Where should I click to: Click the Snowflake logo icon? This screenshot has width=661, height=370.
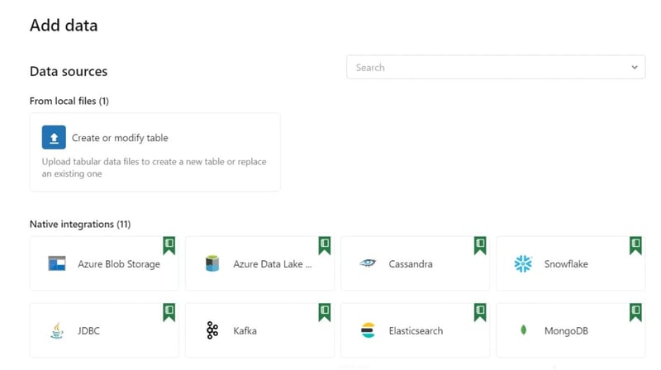pyautogui.click(x=523, y=264)
